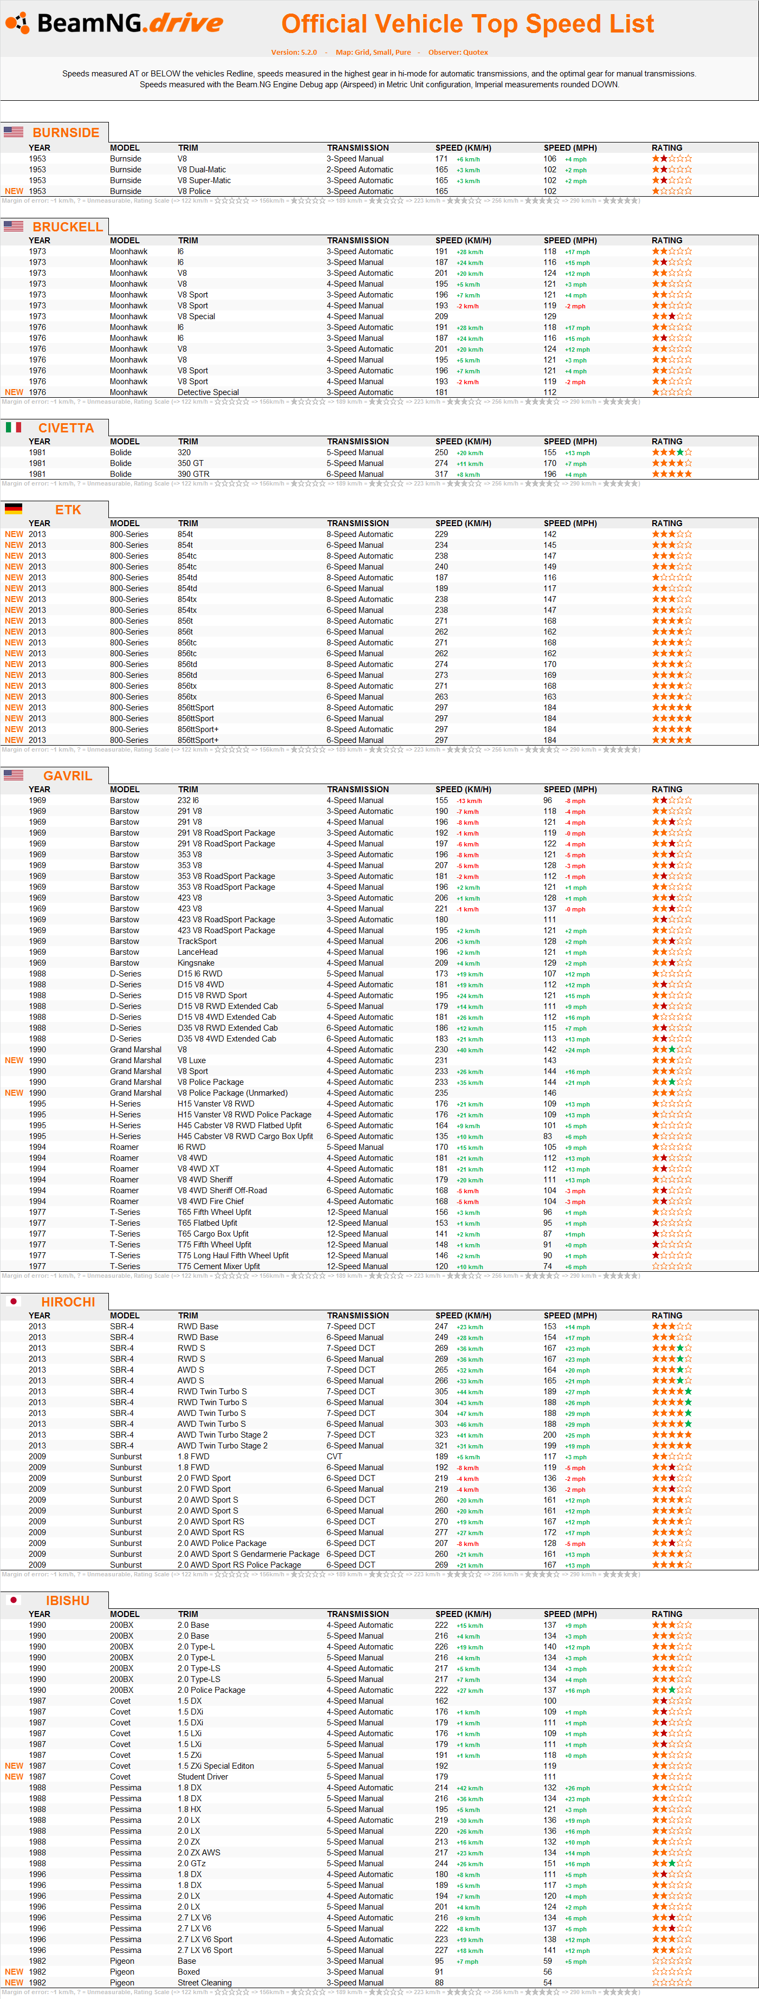Click the star rating for Burnside V8 Police
Viewport: 759px width, 1999px height.
(x=671, y=191)
